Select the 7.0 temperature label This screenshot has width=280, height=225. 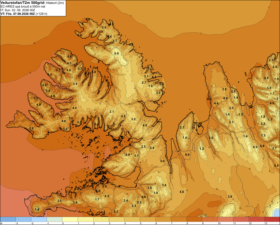[x=68, y=192]
